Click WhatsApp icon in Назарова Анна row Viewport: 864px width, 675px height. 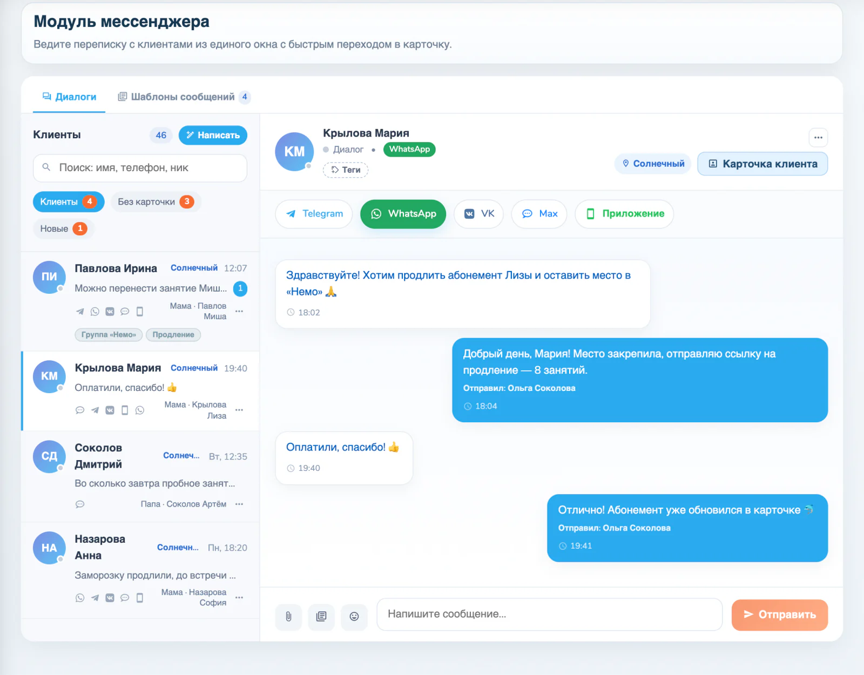pos(80,598)
